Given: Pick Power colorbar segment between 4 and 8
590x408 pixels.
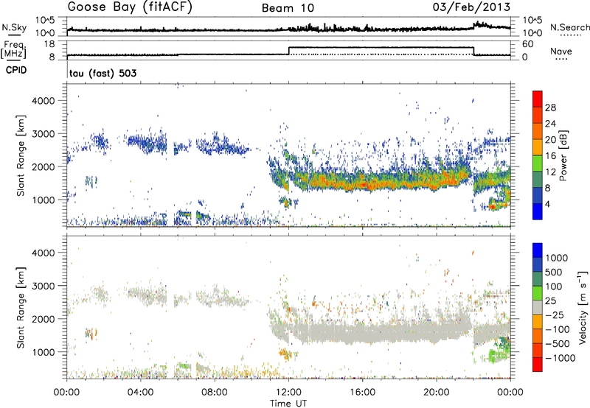Looking at the screenshot, I should [x=538, y=196].
